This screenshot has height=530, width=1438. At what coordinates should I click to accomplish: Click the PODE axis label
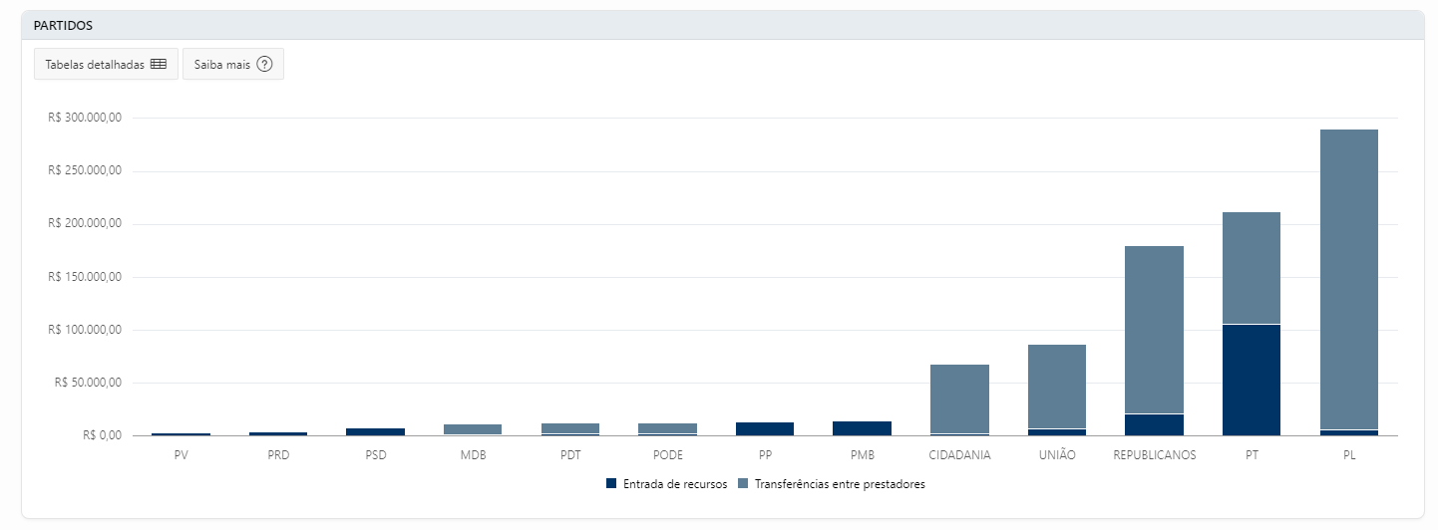tap(668, 455)
